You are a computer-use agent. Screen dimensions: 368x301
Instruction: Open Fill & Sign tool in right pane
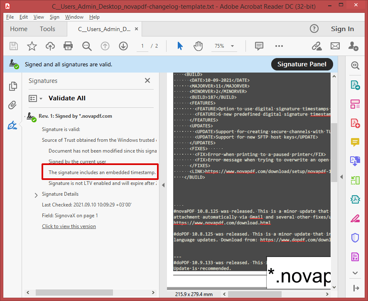pos(355,218)
